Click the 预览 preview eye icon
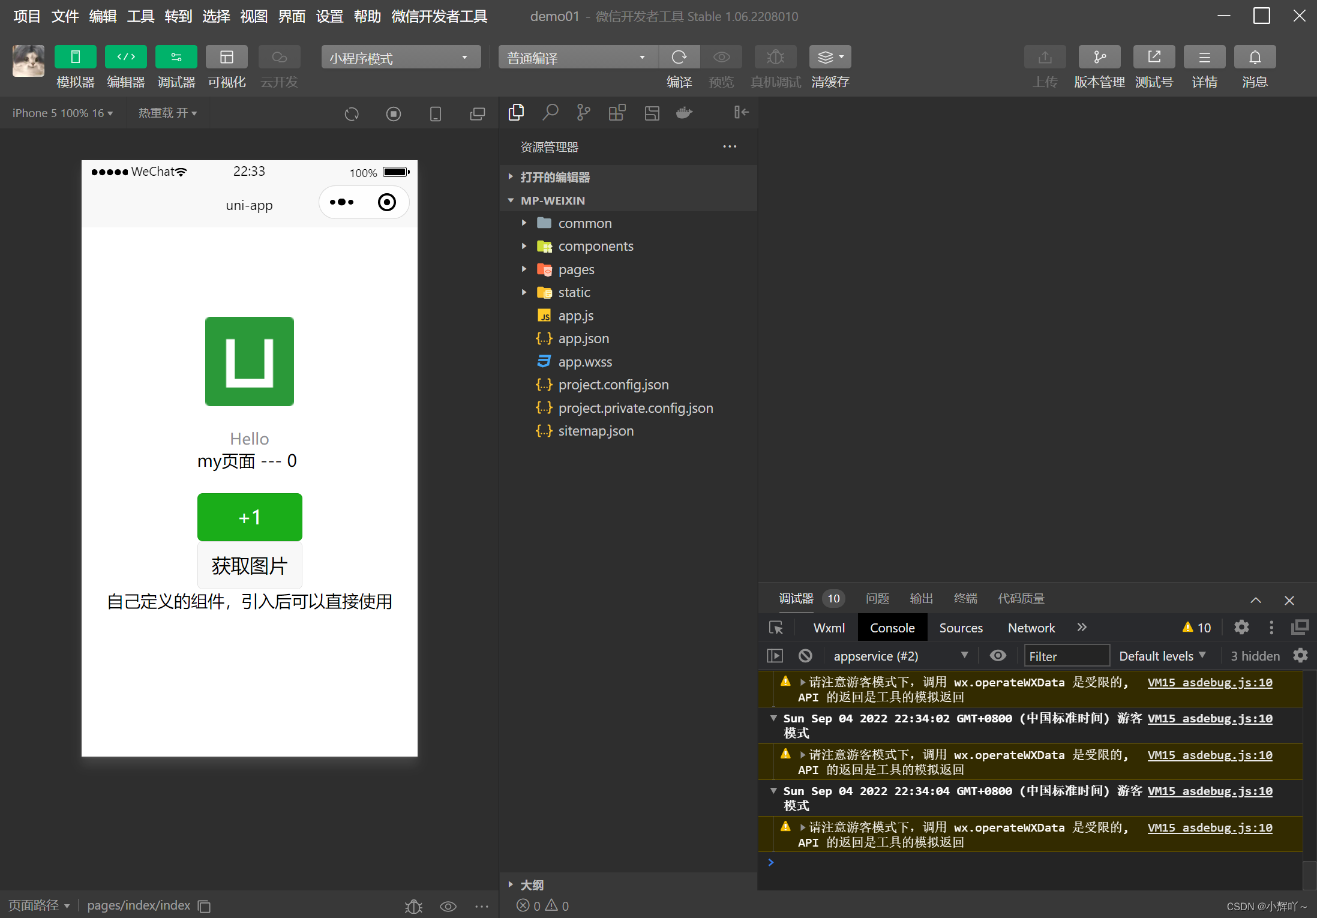 coord(721,57)
